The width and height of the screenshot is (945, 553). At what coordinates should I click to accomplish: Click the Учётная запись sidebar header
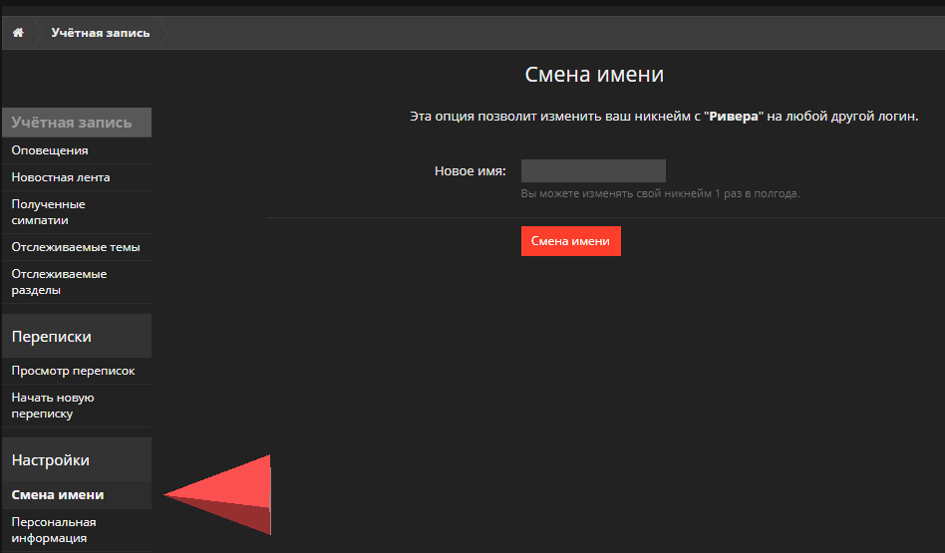77,123
